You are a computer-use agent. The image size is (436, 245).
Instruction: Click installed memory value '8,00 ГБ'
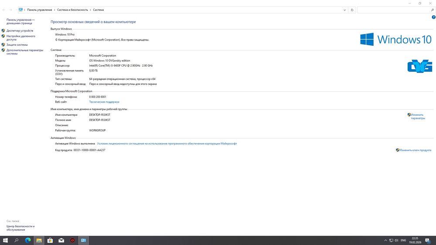(x=93, y=71)
